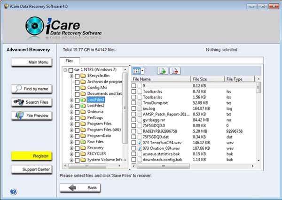This screenshot has height=200, width=282.
Task: Expand the System Volume Information node
Action: 71,160
